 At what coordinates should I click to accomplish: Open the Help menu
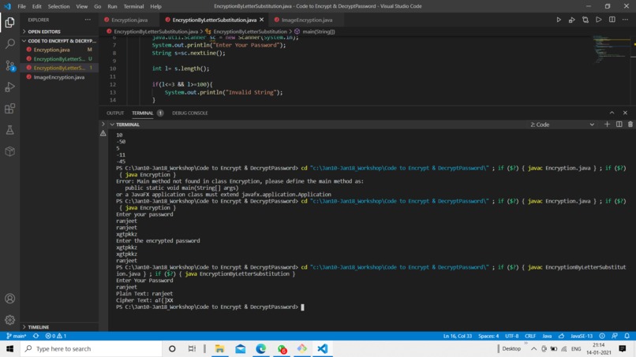point(155,6)
